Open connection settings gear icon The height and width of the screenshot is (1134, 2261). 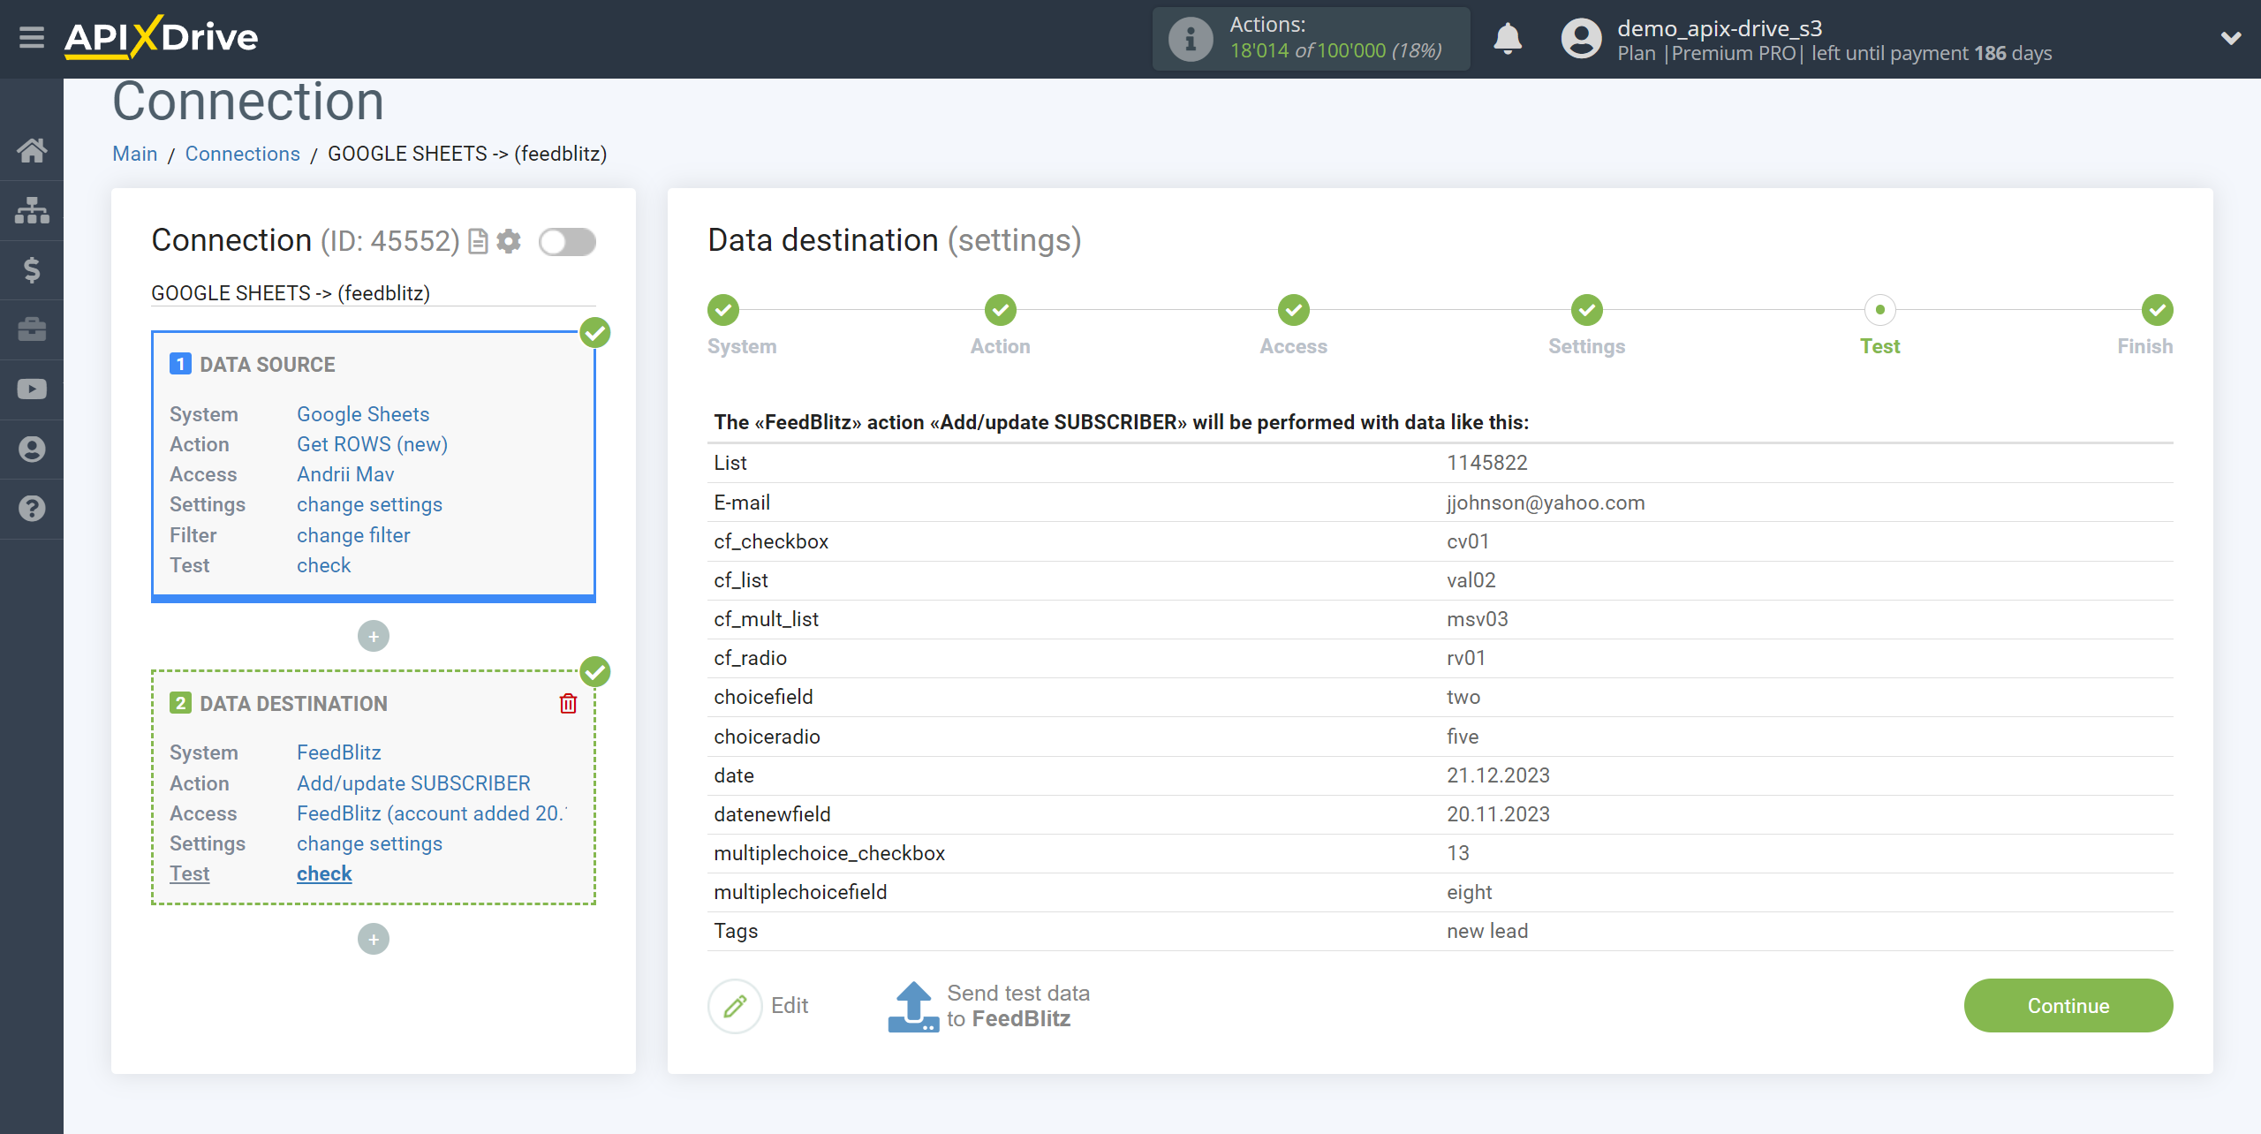tap(509, 241)
